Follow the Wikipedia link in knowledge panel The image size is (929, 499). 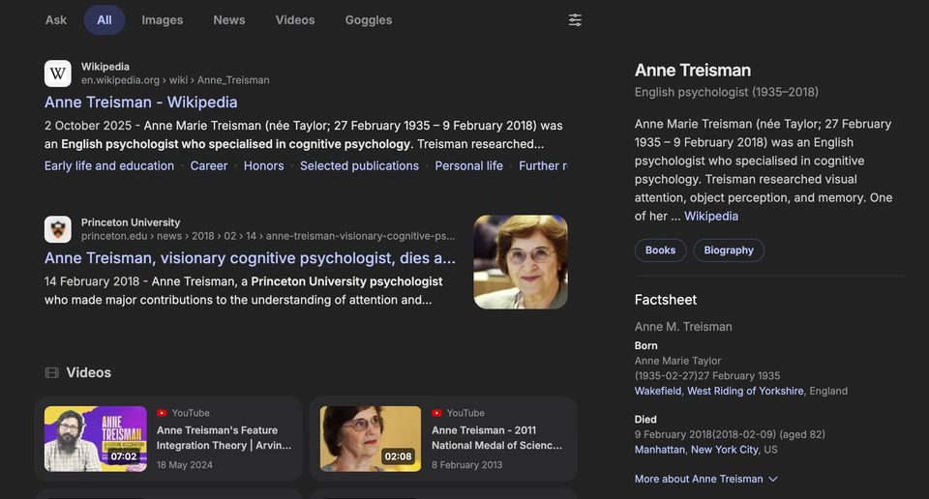click(711, 216)
